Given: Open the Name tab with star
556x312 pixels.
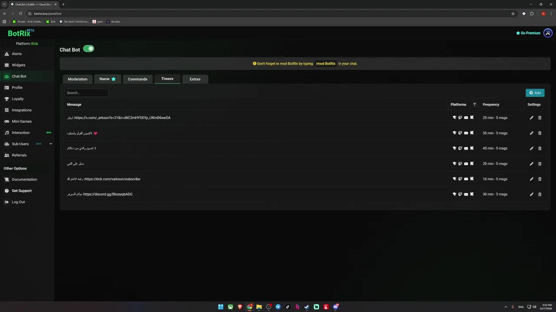Looking at the screenshot, I should click(x=107, y=79).
